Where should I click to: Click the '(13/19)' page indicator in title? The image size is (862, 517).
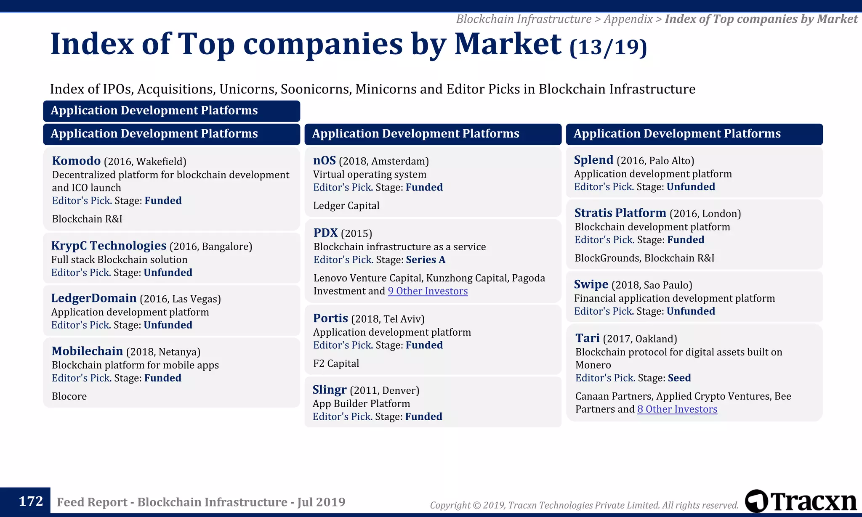(x=608, y=47)
